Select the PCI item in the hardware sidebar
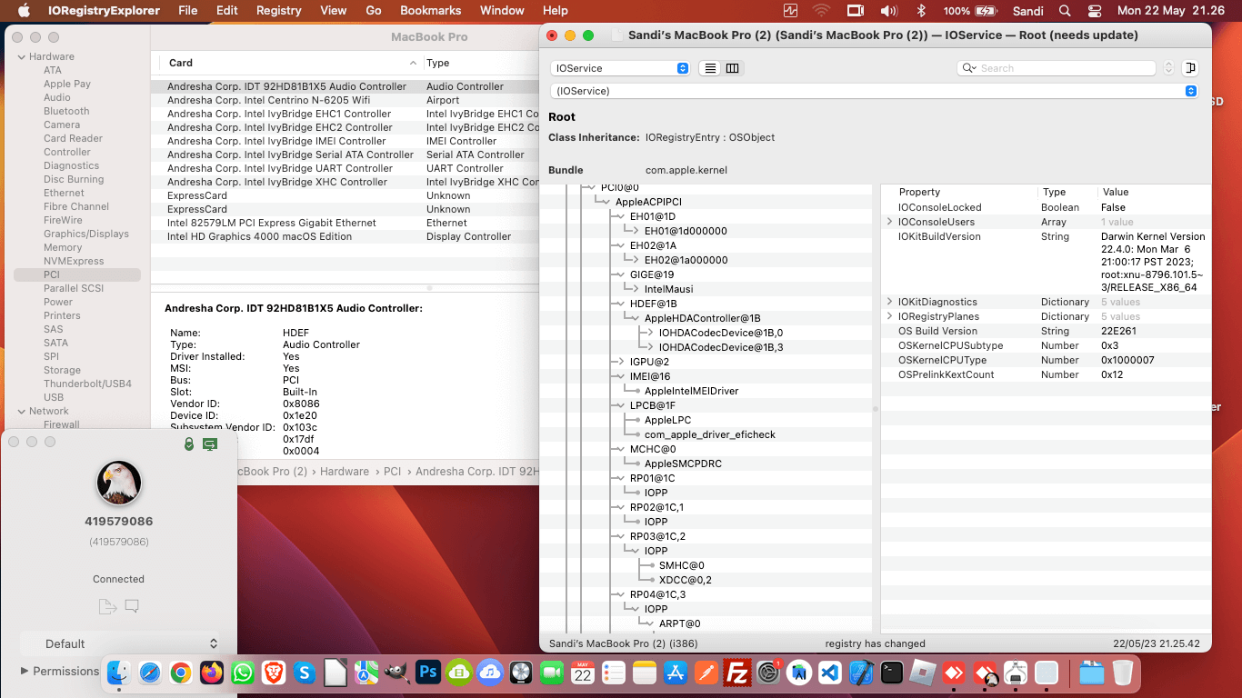 (x=78, y=274)
